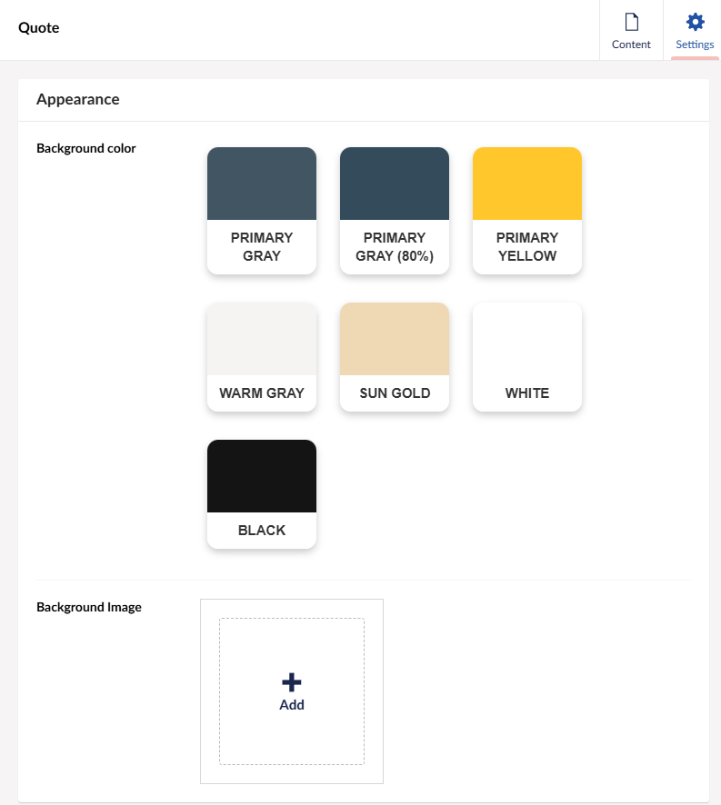Click the Appearance section header

coord(78,99)
